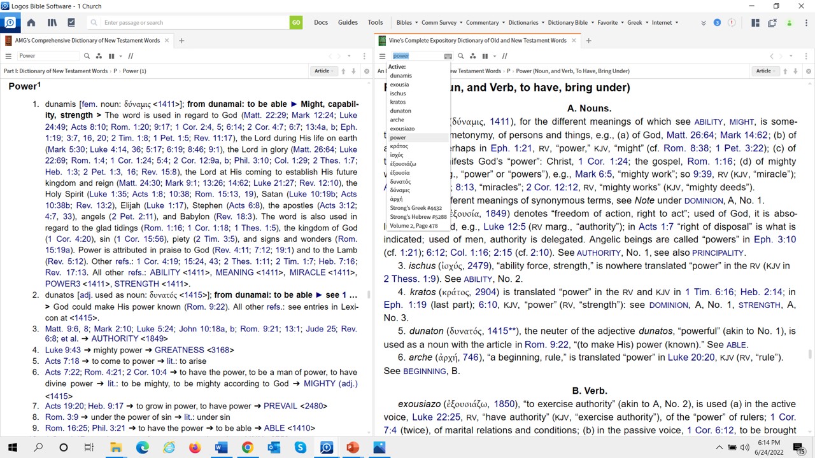Click the Vine's panel vertical scrollbar
This screenshot has height=458, width=815.
[x=810, y=354]
